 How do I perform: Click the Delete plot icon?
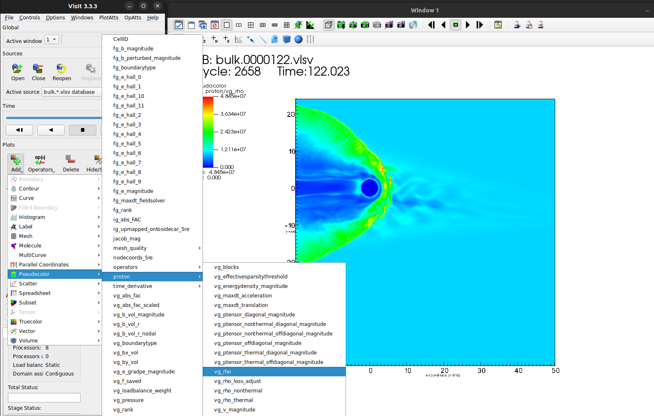[x=71, y=160]
